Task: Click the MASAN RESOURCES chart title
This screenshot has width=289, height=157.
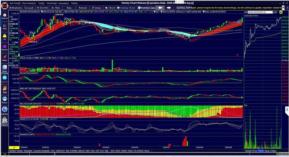Action: point(30,12)
